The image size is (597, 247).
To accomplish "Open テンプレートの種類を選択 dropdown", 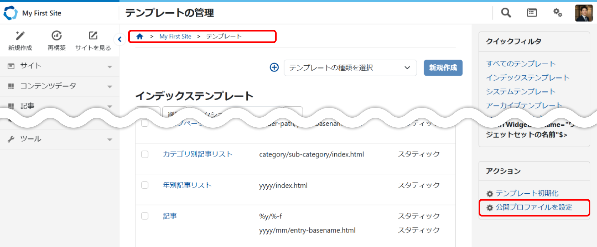I will (x=350, y=68).
